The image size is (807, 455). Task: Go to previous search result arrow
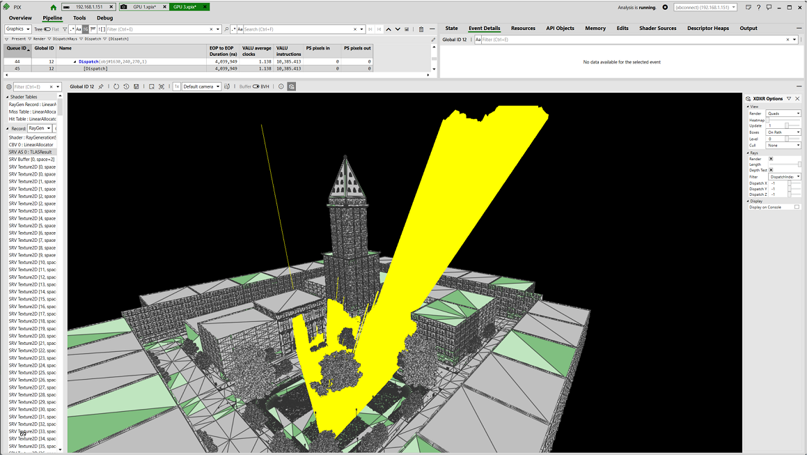tap(389, 29)
